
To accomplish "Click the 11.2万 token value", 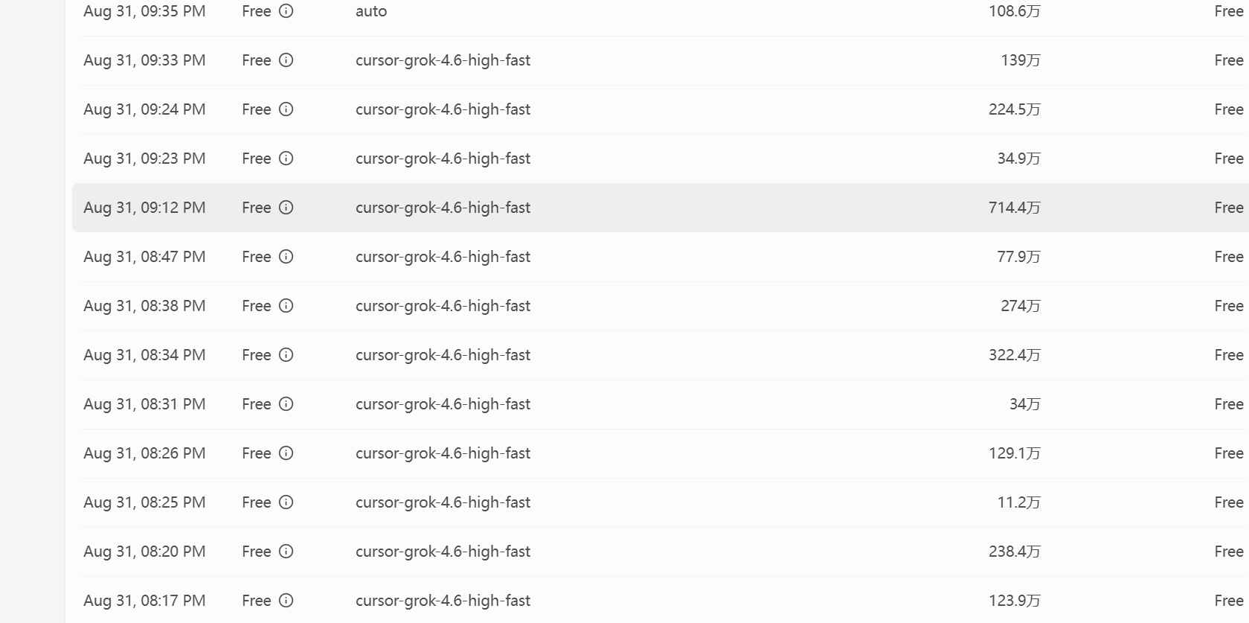I will click(x=1018, y=502).
